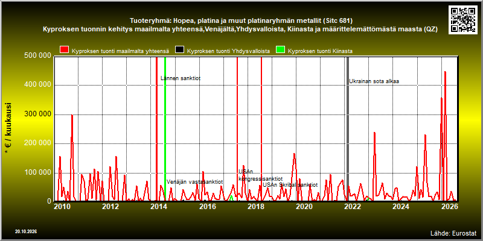Select the black legend swatch for Yhdysvalloista
The width and height of the screenshot is (483, 241).
tap(179, 50)
